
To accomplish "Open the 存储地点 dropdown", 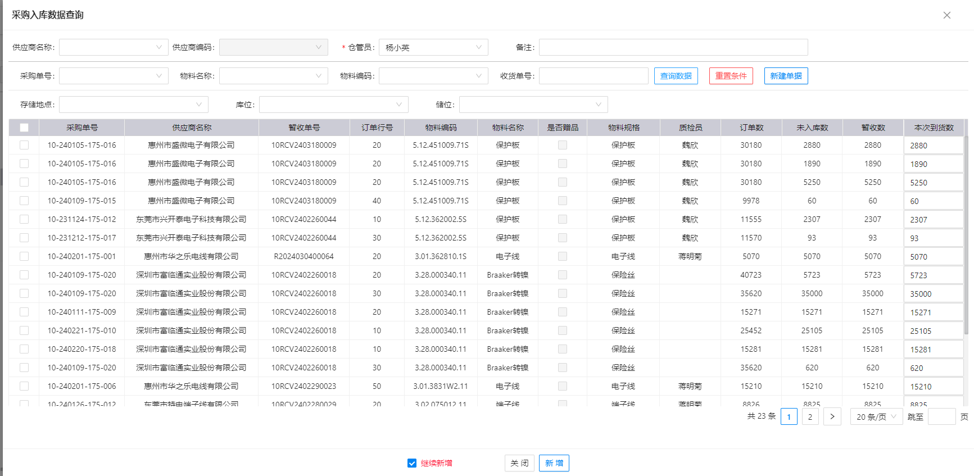I will (134, 105).
